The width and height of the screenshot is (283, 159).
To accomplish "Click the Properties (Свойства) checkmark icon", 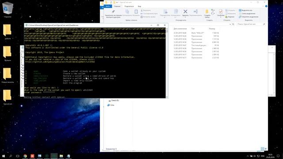I will pyautogui.click(x=221, y=12).
